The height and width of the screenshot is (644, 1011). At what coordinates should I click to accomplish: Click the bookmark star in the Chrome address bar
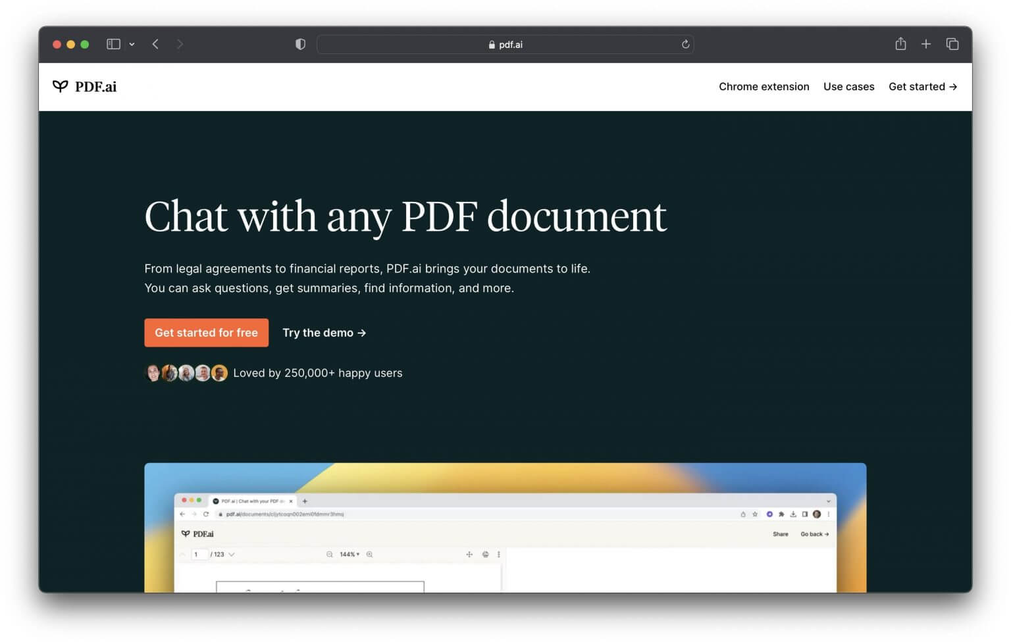(x=755, y=514)
